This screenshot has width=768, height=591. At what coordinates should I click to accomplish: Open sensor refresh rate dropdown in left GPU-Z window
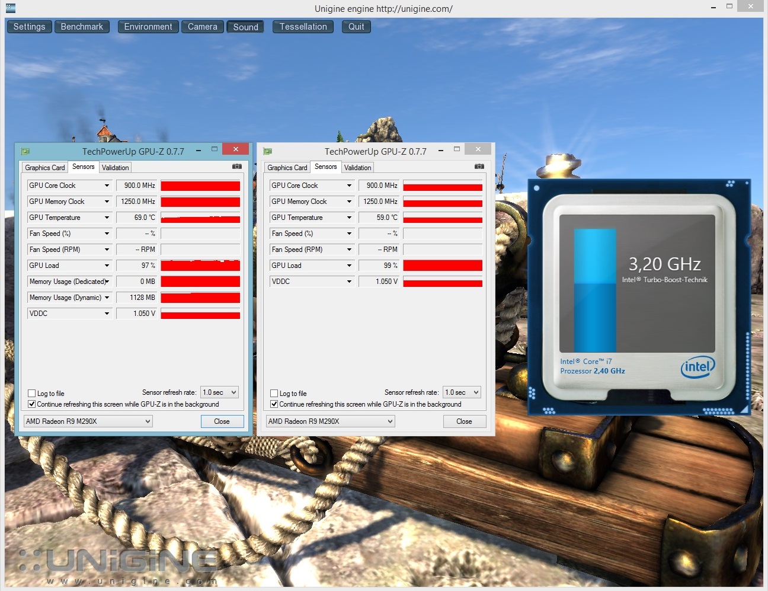pyautogui.click(x=220, y=392)
